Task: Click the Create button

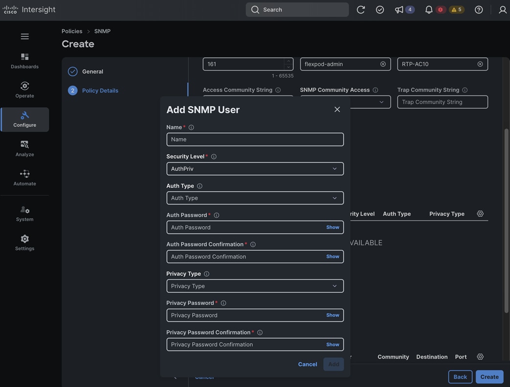Action: (489, 377)
